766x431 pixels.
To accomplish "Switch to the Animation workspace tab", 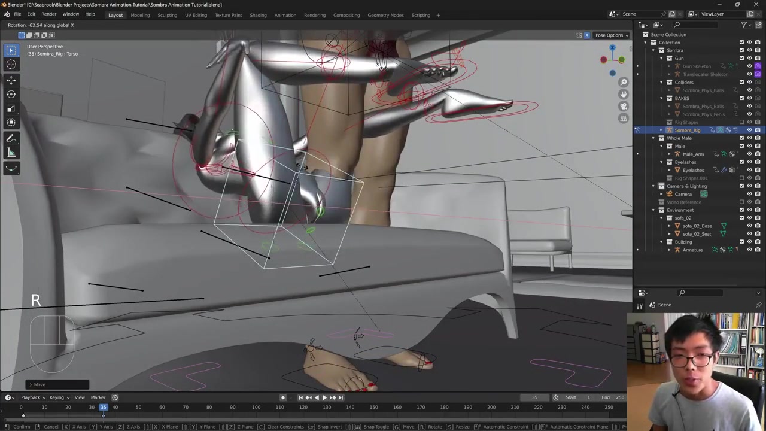I will coord(285,15).
